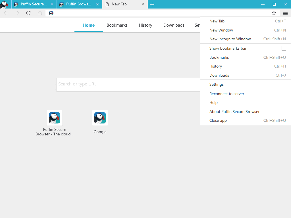
Task: Select History in the dropdown menu
Action: (x=246, y=66)
